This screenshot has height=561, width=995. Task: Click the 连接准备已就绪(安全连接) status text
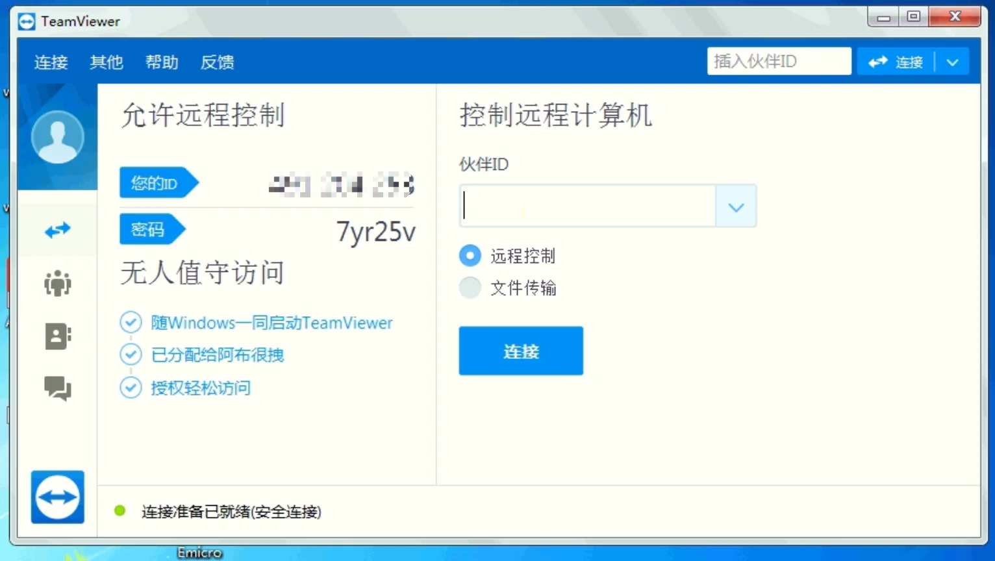point(231,512)
